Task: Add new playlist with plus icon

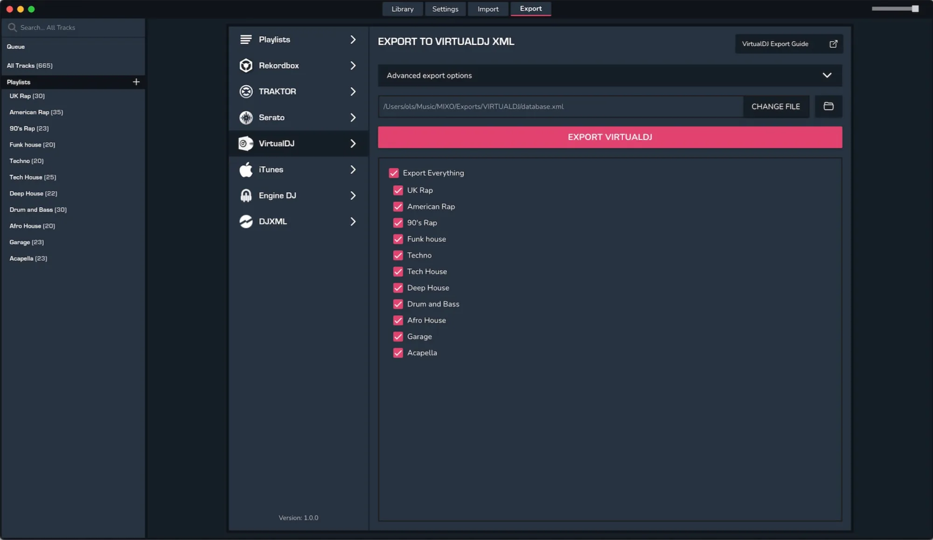Action: tap(136, 82)
